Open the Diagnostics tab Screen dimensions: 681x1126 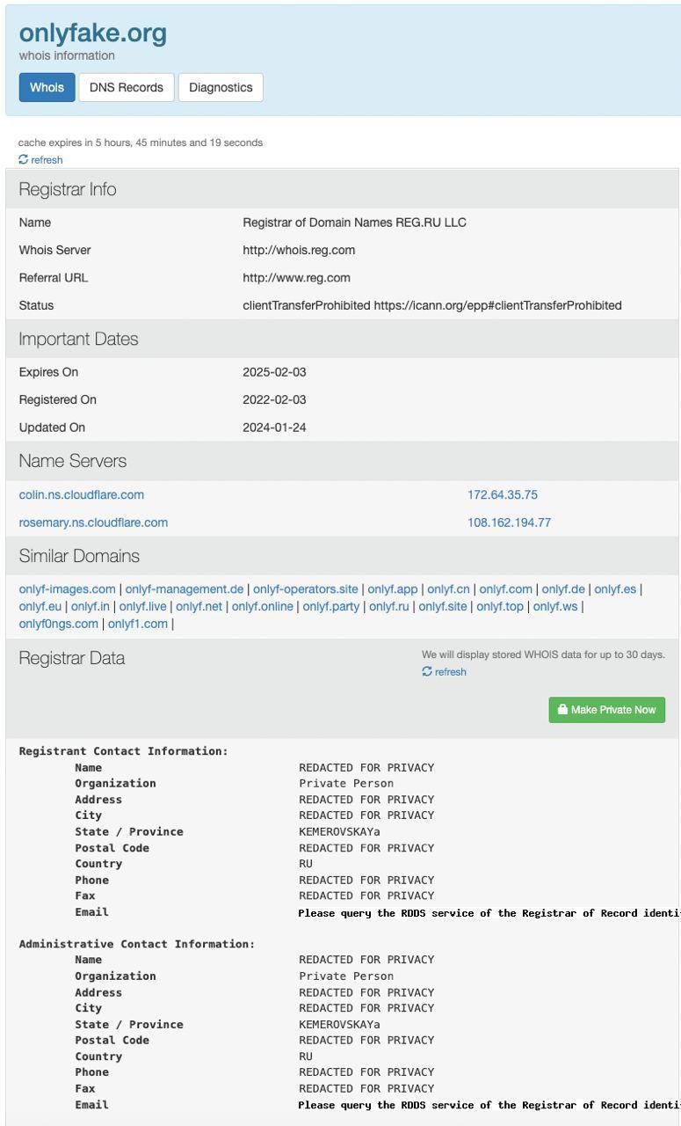coord(221,87)
